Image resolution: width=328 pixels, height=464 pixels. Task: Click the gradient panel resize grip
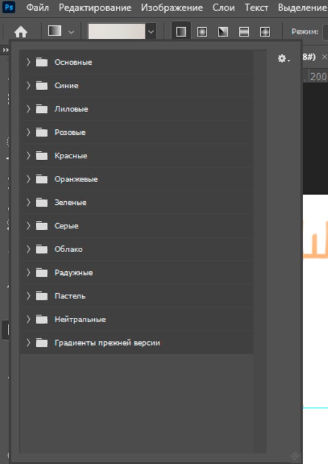(295, 456)
